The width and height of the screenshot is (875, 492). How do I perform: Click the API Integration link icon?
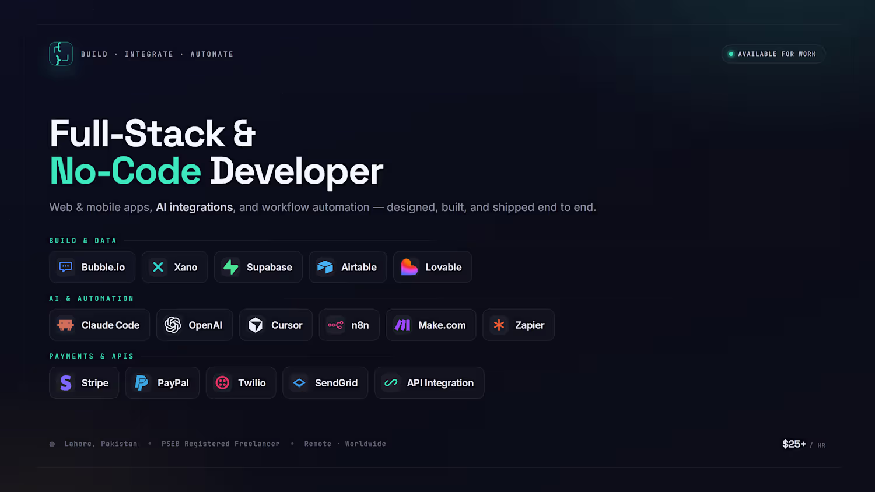[x=391, y=382]
